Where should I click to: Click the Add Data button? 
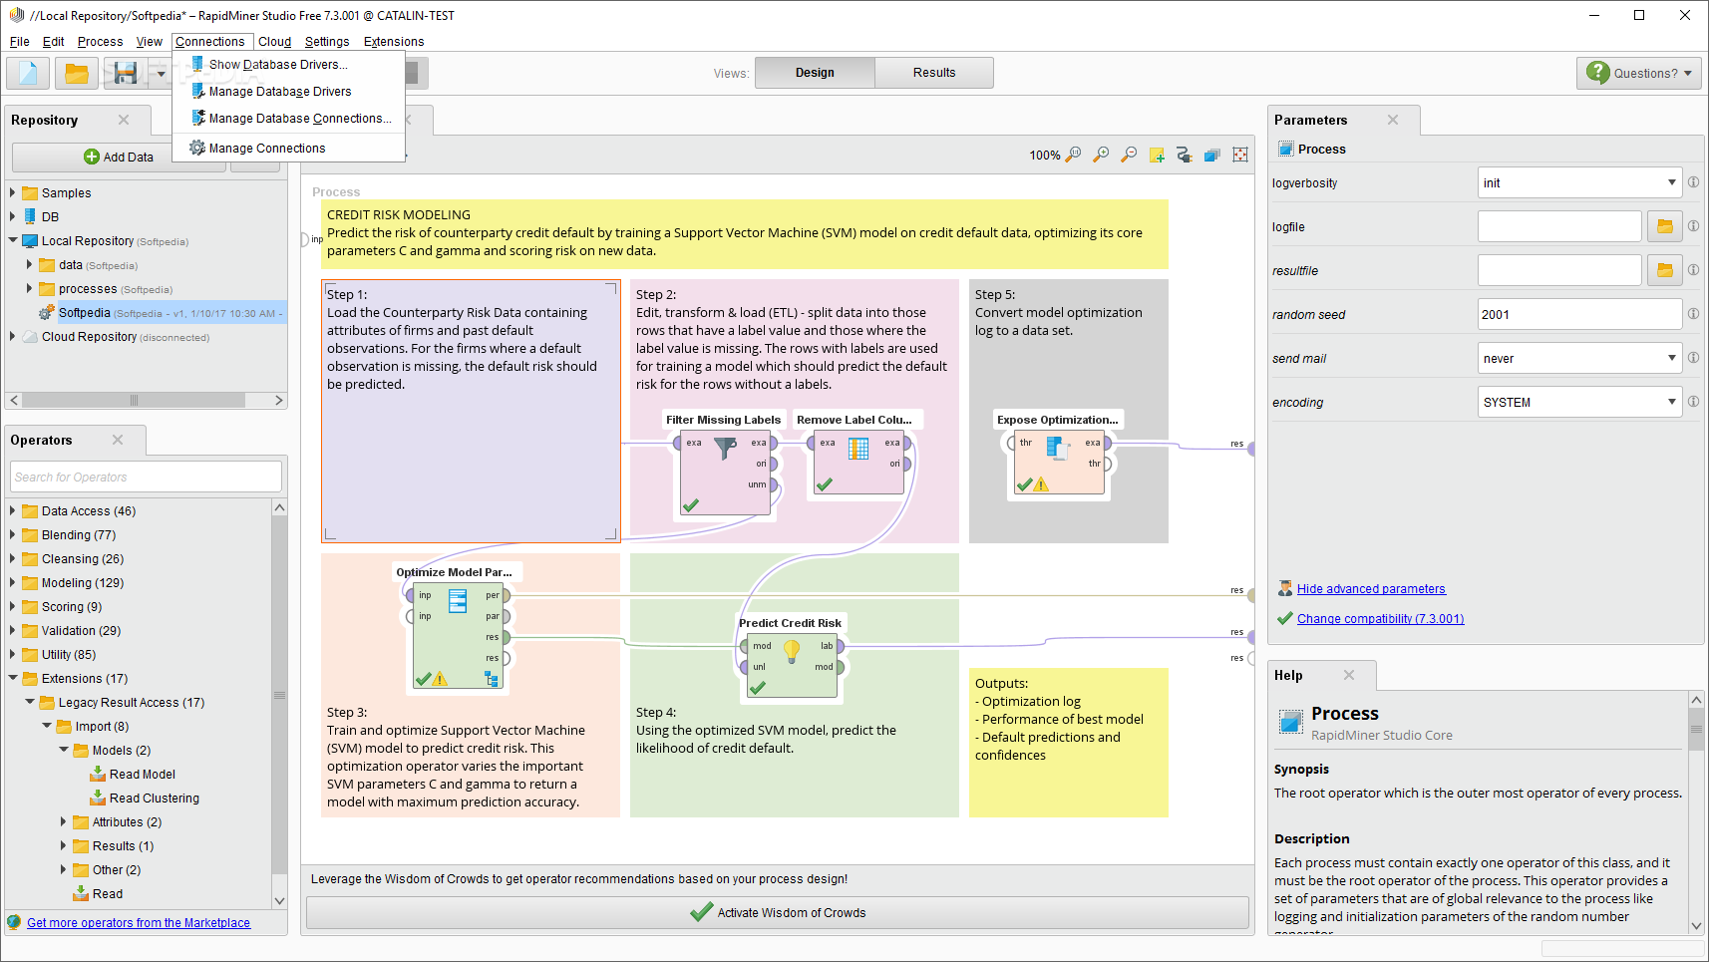point(119,157)
